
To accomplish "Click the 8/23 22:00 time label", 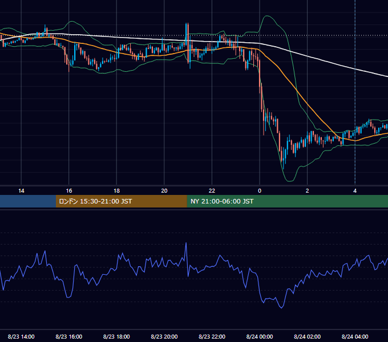I will (212, 336).
